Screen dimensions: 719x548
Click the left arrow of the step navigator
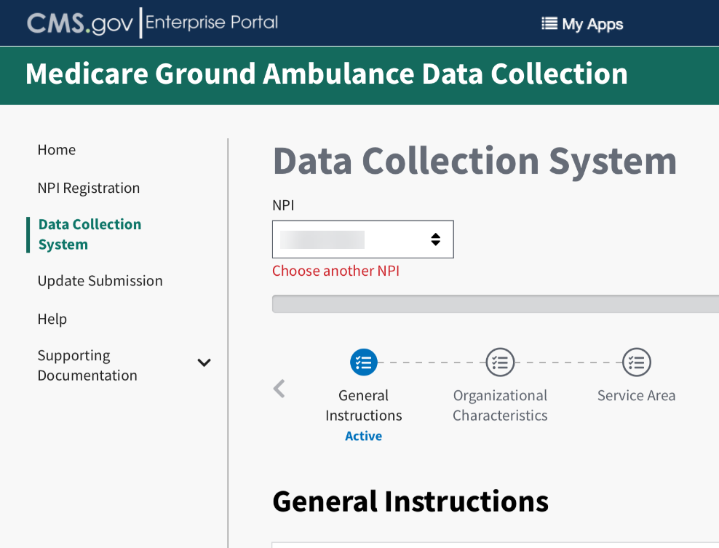(279, 389)
